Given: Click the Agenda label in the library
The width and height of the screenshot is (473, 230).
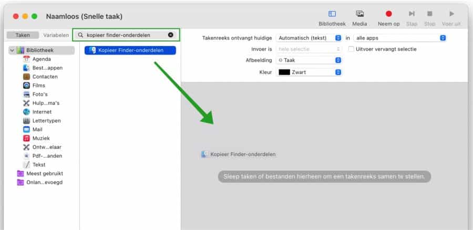Looking at the screenshot, I should [x=42, y=59].
